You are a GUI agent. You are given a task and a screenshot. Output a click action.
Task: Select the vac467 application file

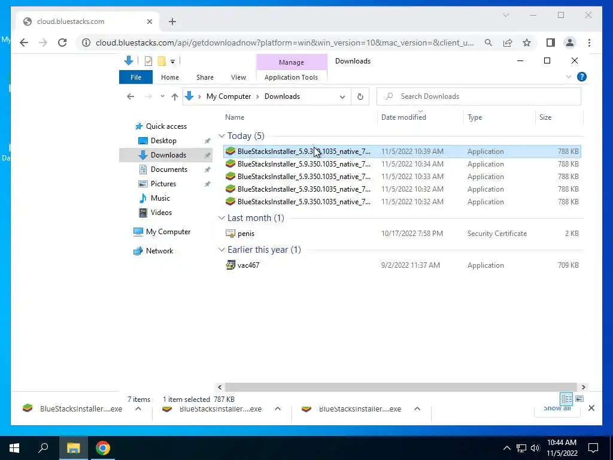[x=402, y=265]
